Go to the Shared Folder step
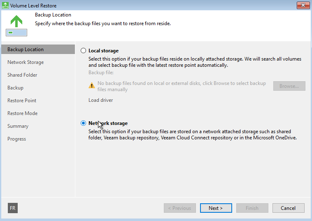This screenshot has height=221, width=312. tap(22, 75)
